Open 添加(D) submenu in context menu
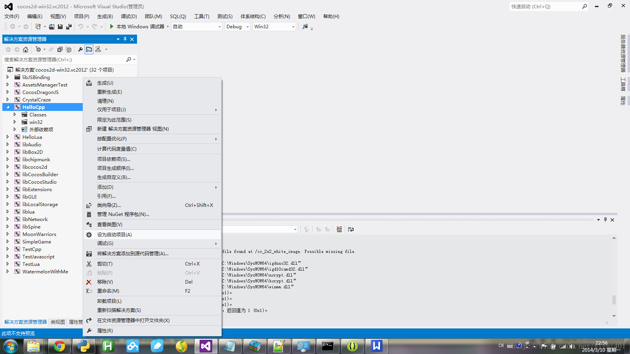The height and width of the screenshot is (354, 630). 152,187
